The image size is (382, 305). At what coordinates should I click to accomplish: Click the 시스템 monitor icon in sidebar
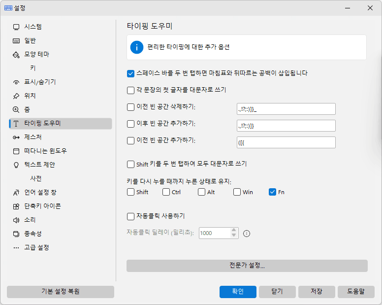pyautogui.click(x=16, y=27)
